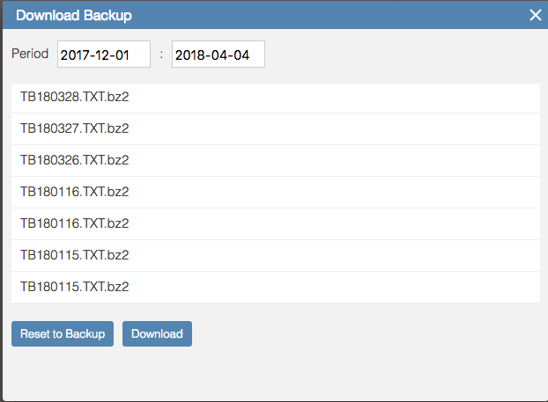The width and height of the screenshot is (548, 402).
Task: Click the Download button
Action: 157,333
